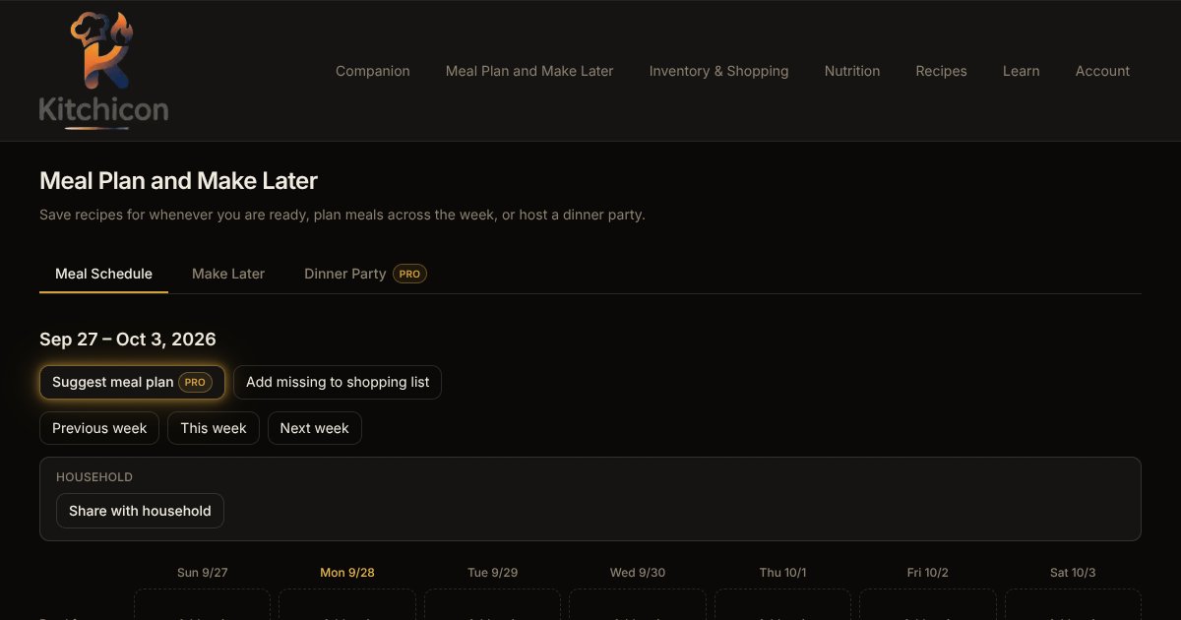Select the Mon 9/28 column header

point(347,572)
